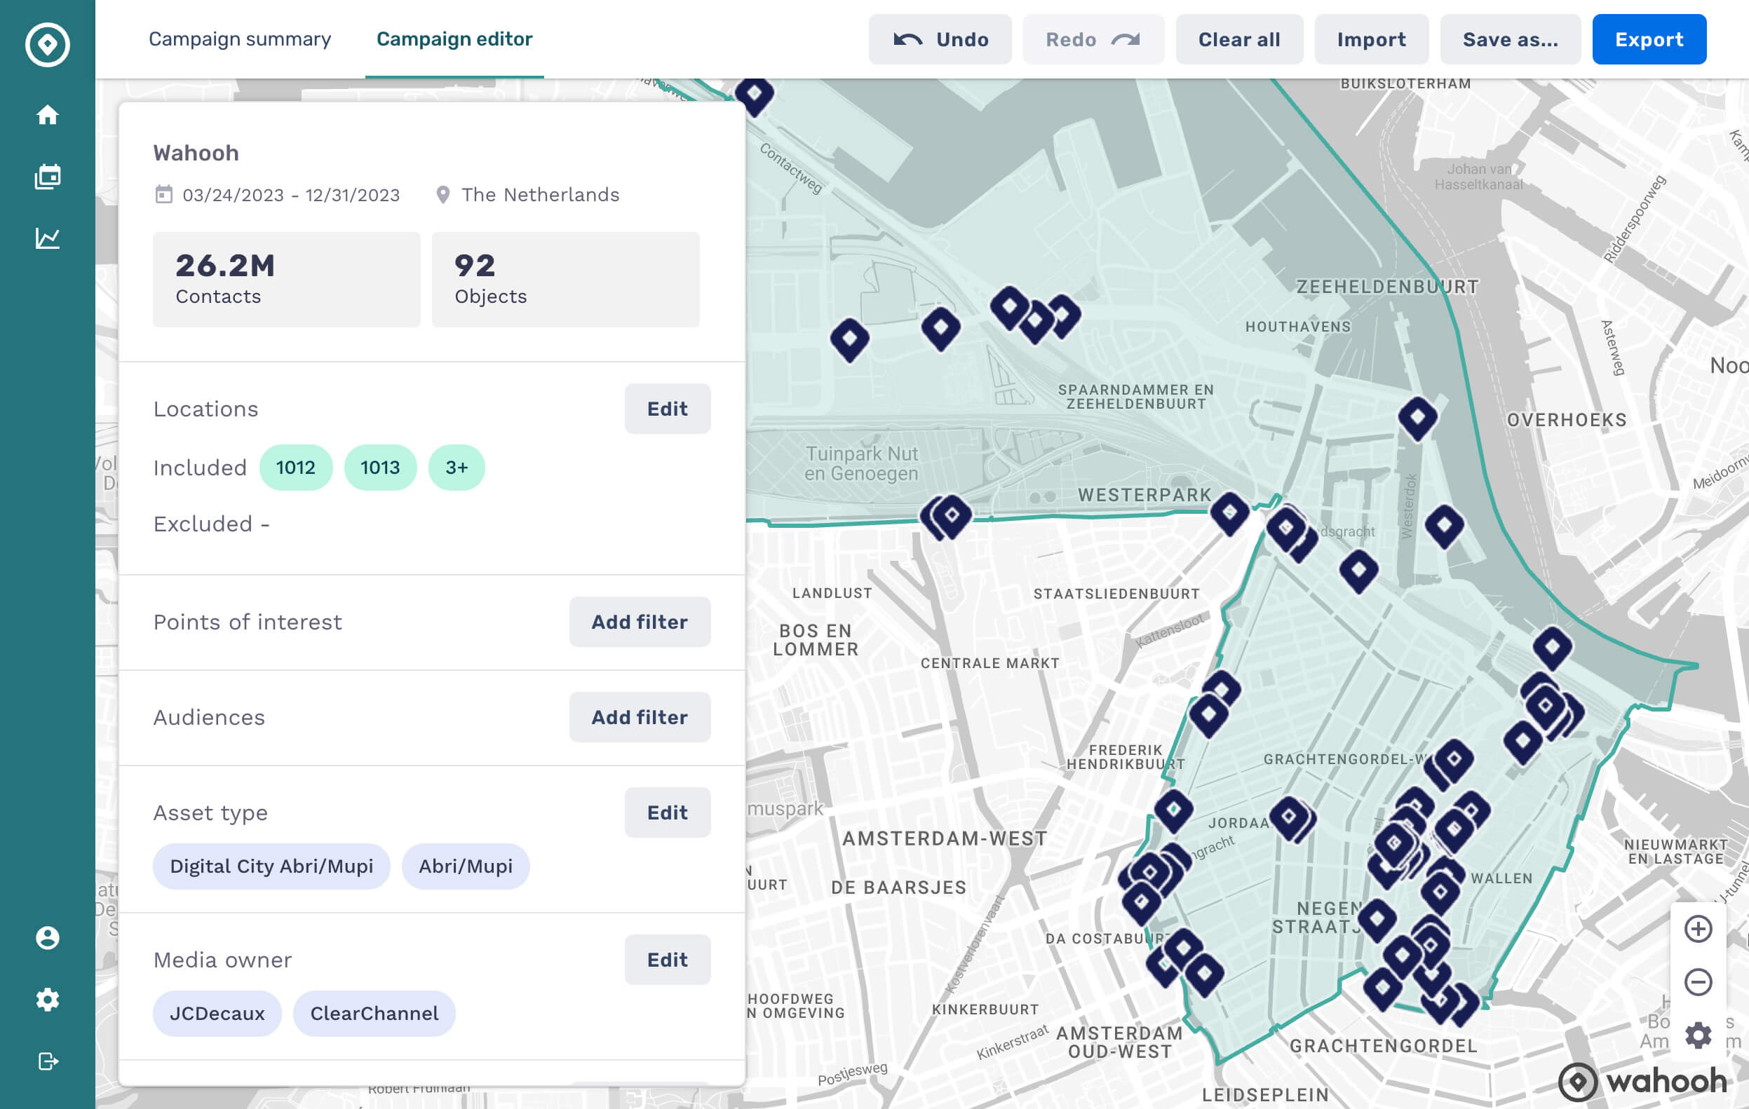Image resolution: width=1749 pixels, height=1109 pixels.
Task: Switch to the Campaign summary tab
Action: pos(240,39)
